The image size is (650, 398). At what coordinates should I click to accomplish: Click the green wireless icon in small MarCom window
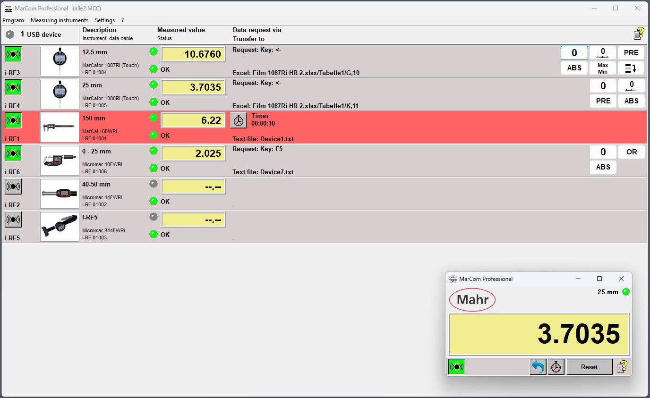[x=456, y=366]
